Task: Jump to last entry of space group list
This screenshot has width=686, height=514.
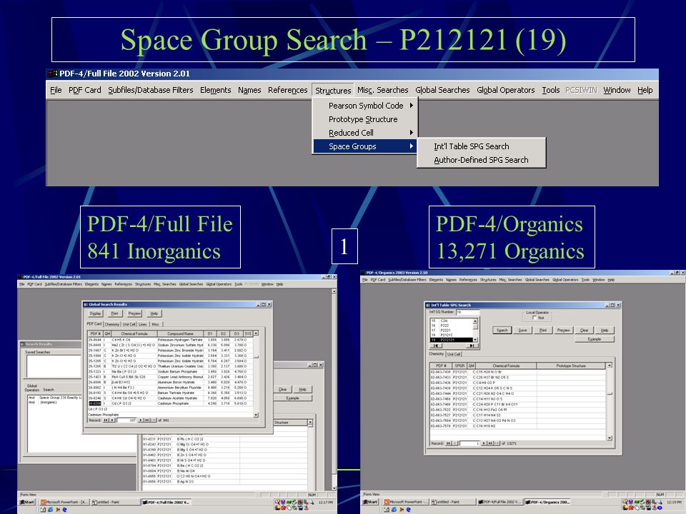Action: 472,346
